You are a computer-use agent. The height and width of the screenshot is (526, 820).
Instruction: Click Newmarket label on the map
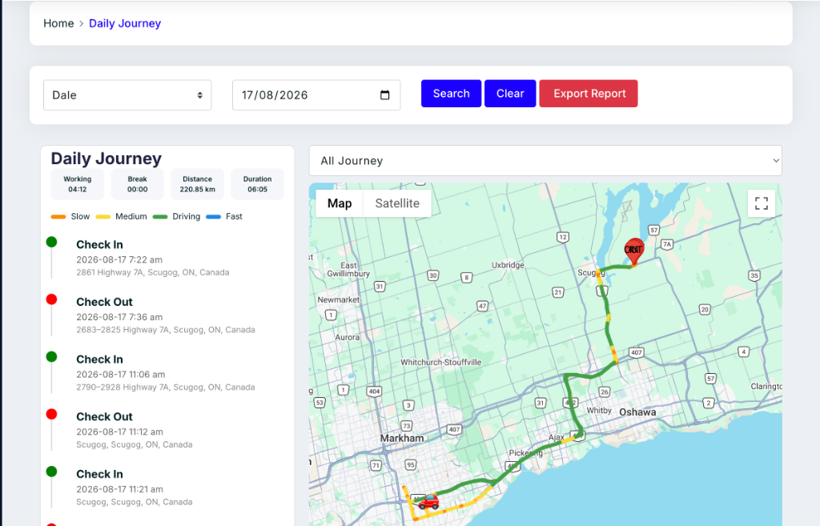point(339,299)
